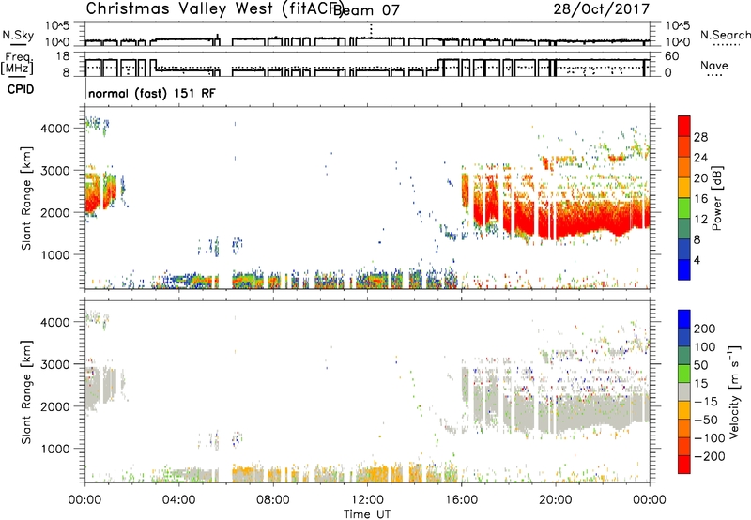Click the red bottom Velocity colorbar segment

pyautogui.click(x=684, y=465)
